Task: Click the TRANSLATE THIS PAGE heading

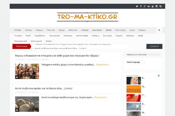Action: (136, 55)
